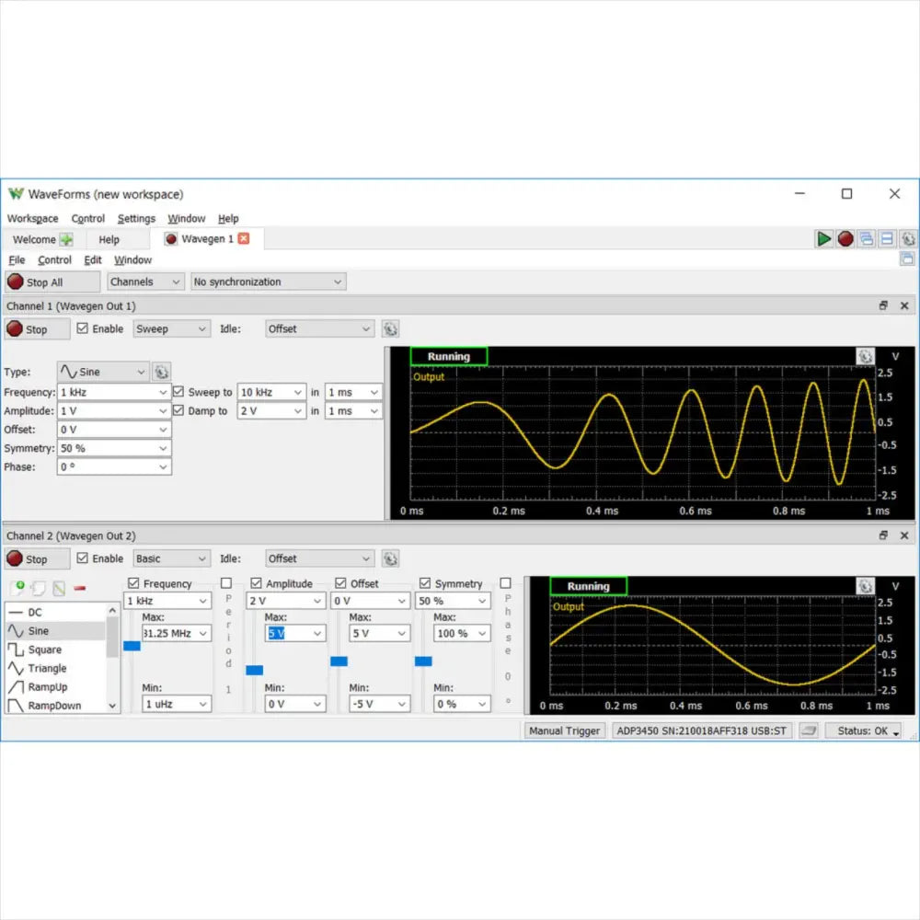Enable Channel 1 output checkbox

pos(81,328)
